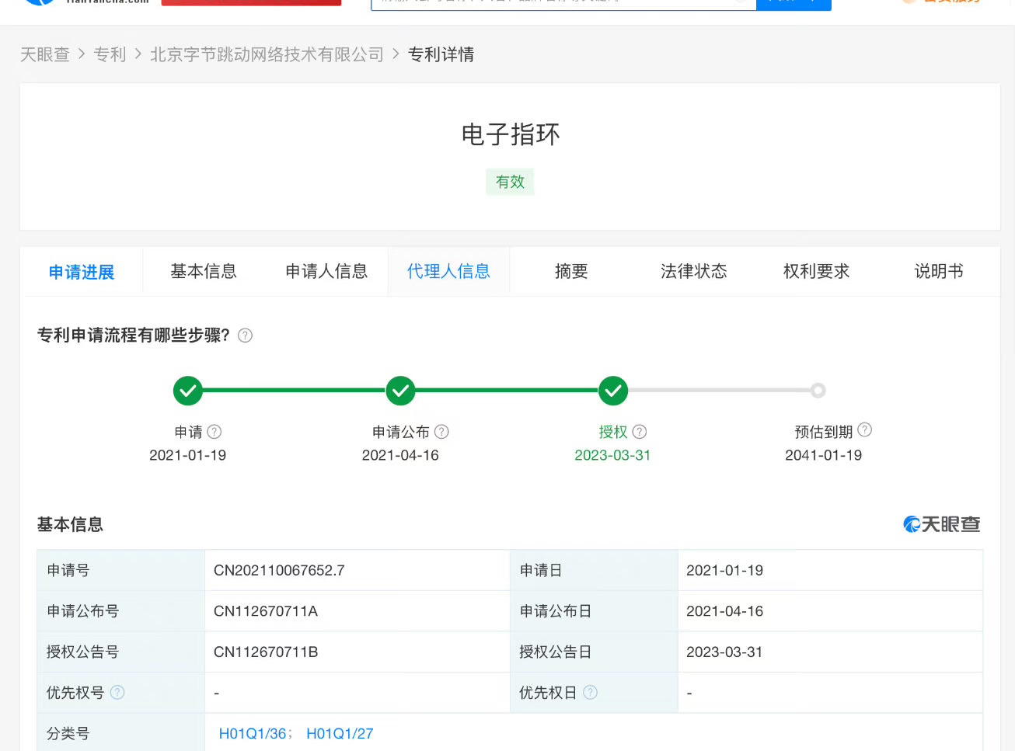Click the 授权 green checkmark step
This screenshot has height=751, width=1015.
pyautogui.click(x=612, y=391)
